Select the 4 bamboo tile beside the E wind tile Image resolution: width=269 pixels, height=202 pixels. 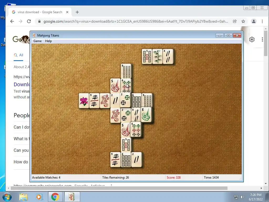coord(136,115)
